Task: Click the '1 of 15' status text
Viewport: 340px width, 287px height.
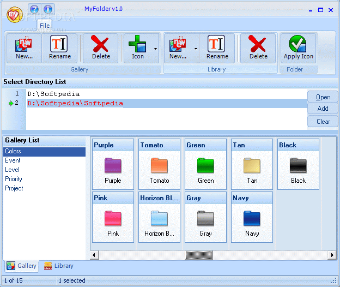Action: tap(14, 280)
